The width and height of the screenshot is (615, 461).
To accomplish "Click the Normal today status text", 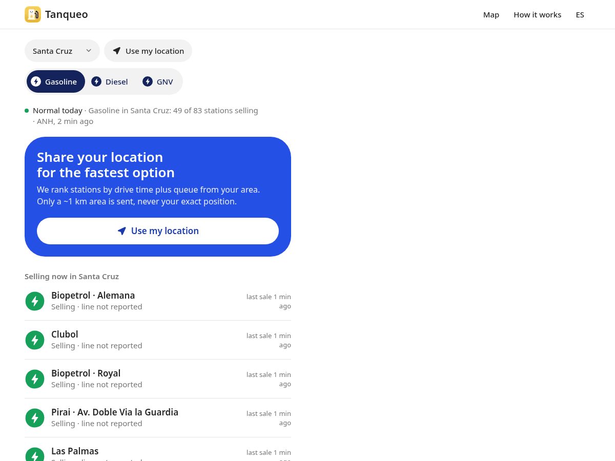I will (x=57, y=110).
